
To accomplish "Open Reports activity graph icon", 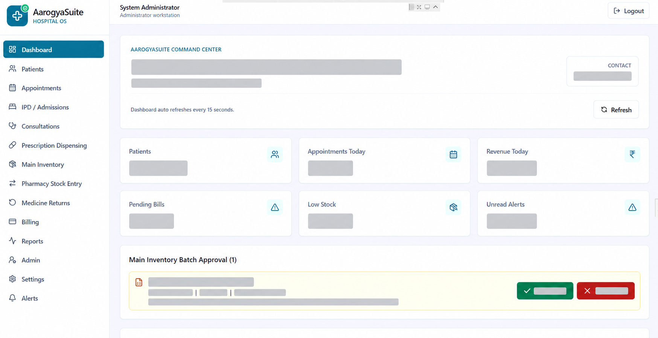I will 12,241.
